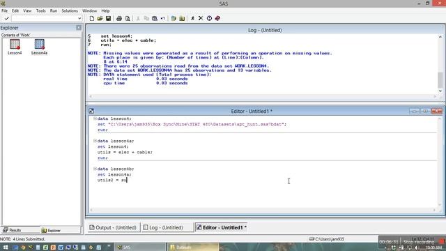The height and width of the screenshot is (251, 446).
Task: Click the system tray clock
Action: point(433,248)
